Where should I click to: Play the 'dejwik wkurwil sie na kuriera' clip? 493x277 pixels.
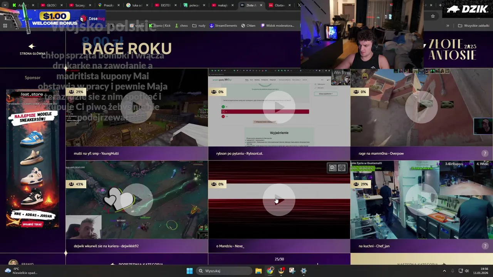click(136, 200)
